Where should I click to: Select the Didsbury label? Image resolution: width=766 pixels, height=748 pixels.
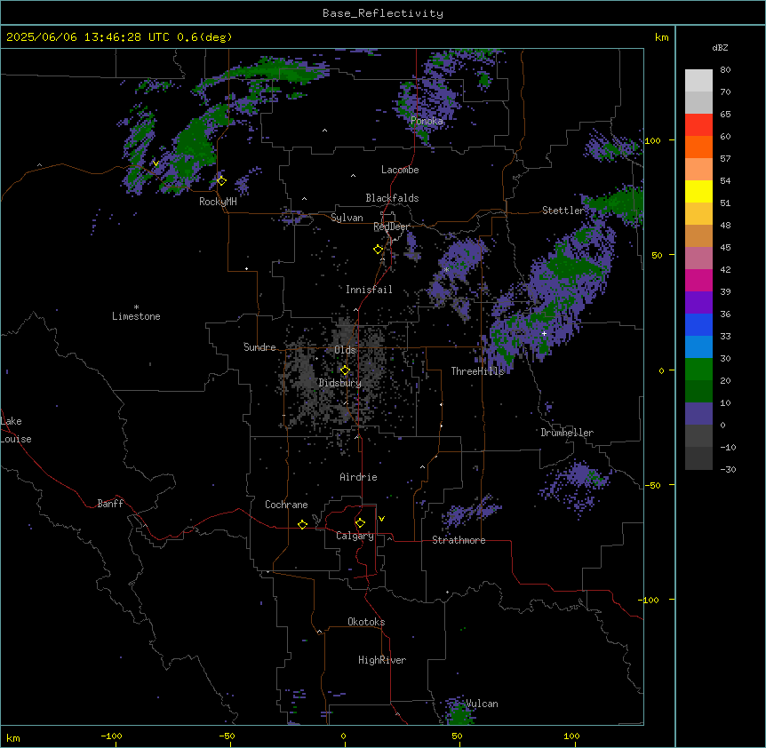coord(340,383)
